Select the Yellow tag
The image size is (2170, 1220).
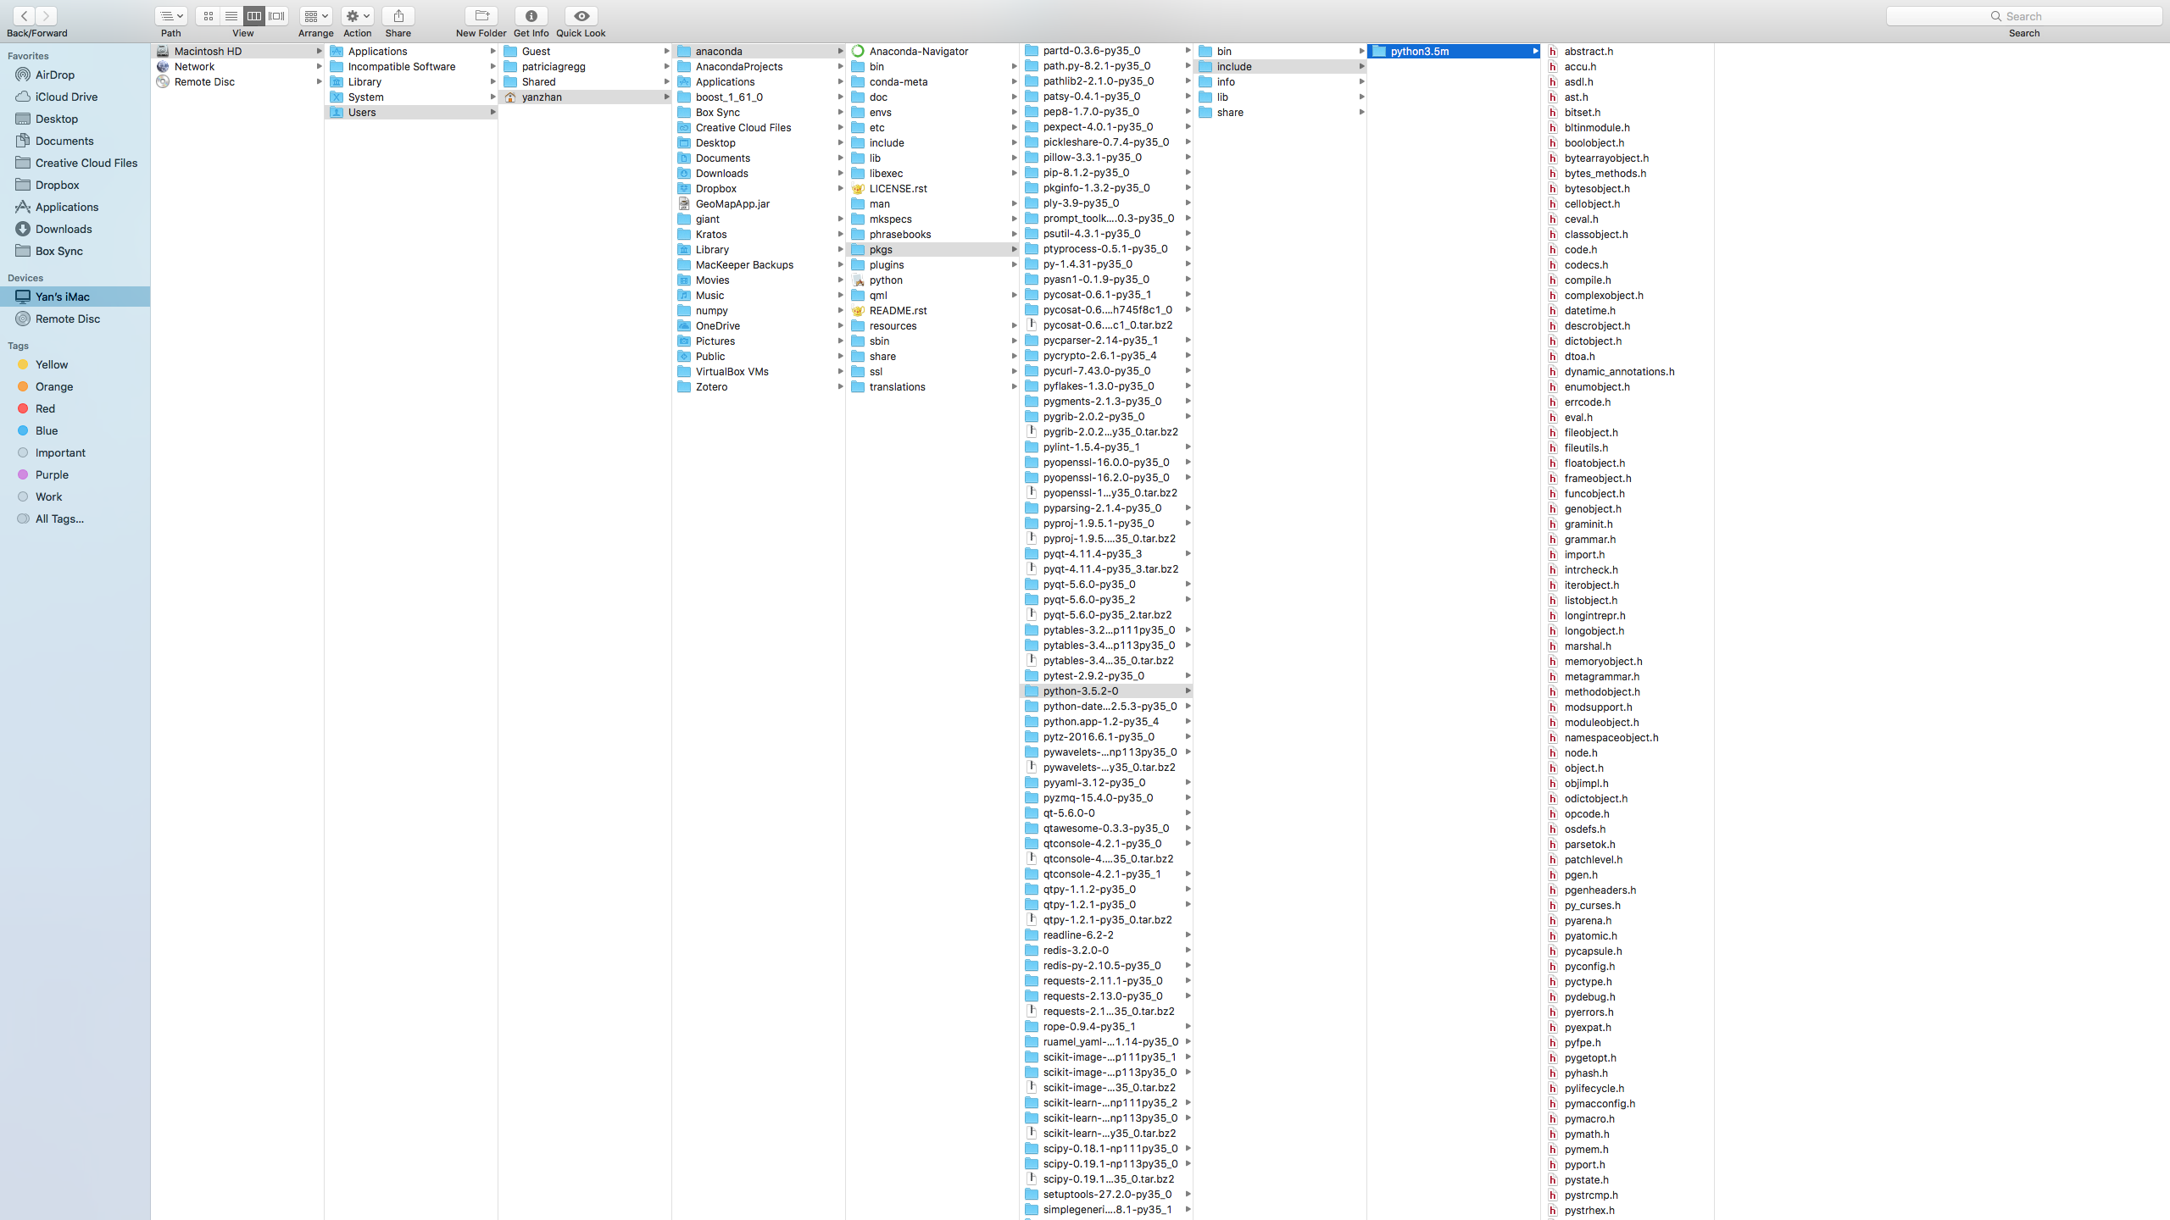point(75,364)
